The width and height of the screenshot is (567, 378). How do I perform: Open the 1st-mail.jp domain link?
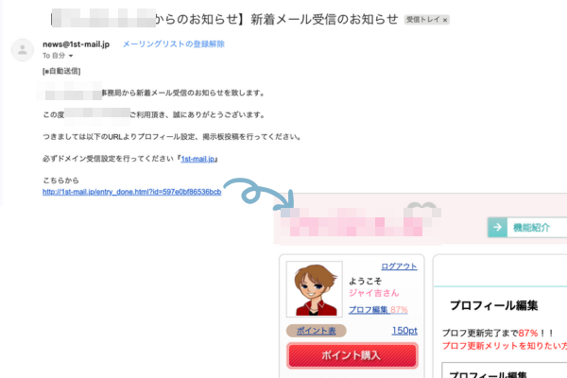pos(198,159)
